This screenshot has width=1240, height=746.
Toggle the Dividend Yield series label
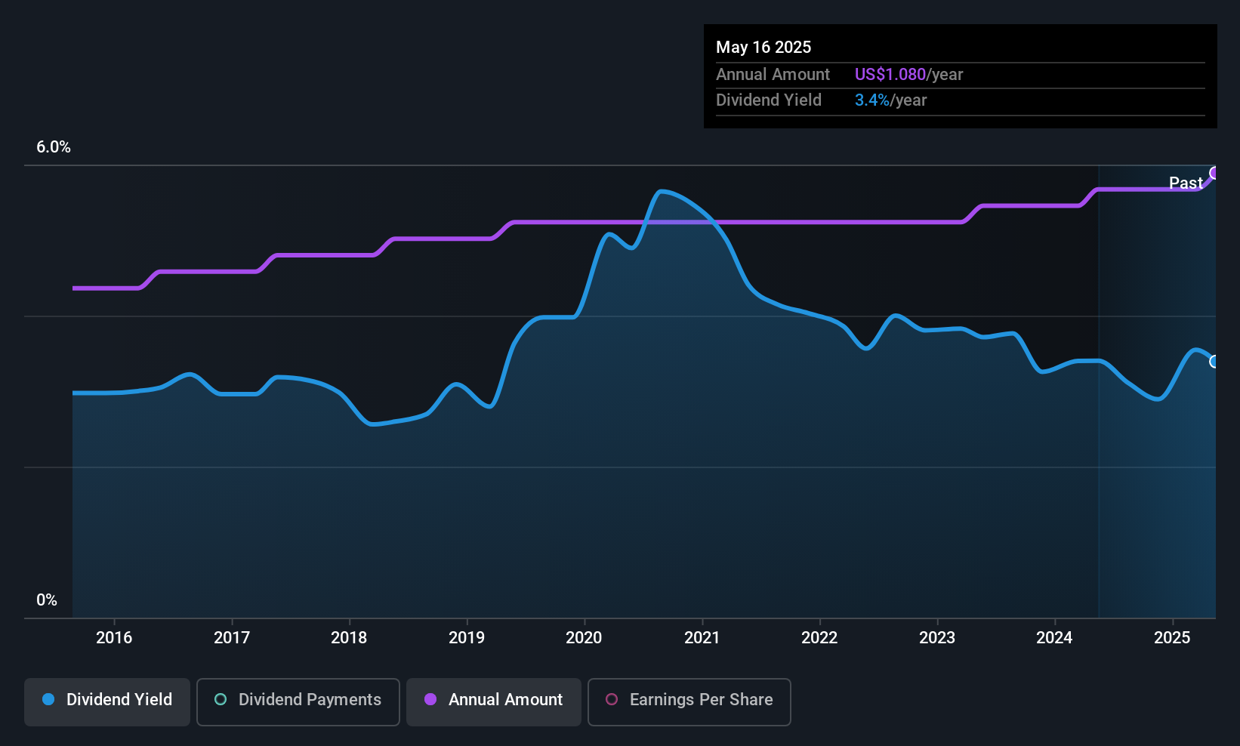119,700
